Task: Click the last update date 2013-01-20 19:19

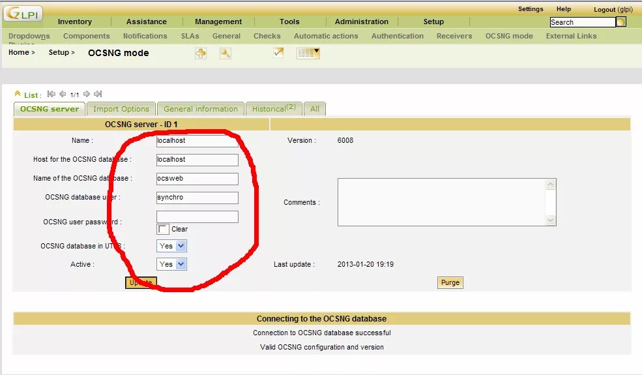Action: (366, 264)
